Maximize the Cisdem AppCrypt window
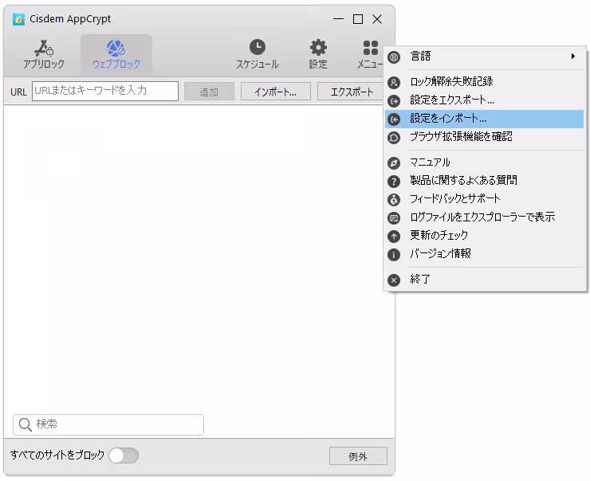 (x=358, y=19)
